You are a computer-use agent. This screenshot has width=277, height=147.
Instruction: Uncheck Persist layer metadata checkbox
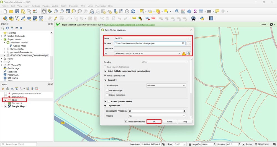pos(105,75)
